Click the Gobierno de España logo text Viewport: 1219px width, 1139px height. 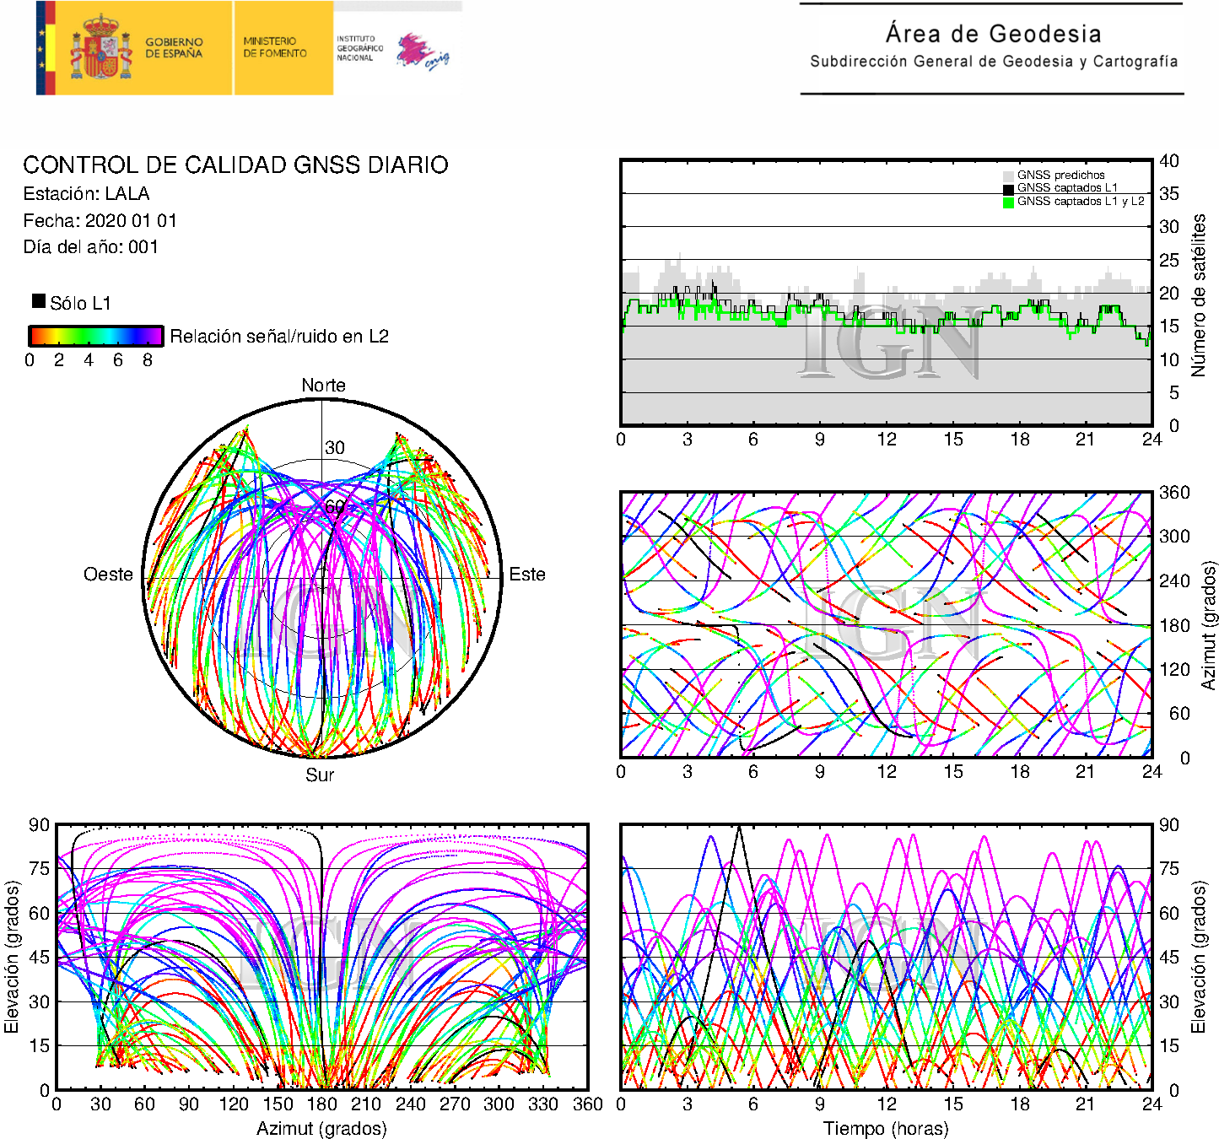[x=174, y=48]
